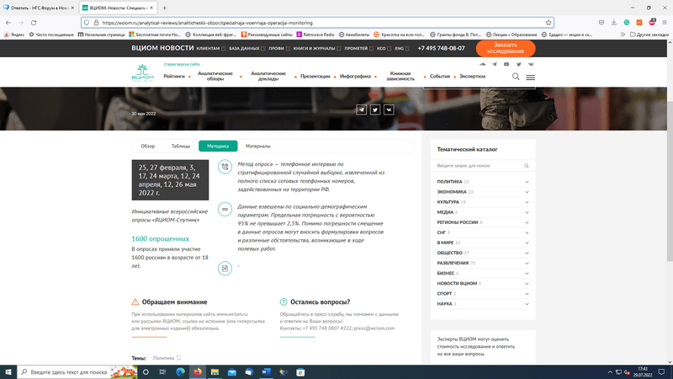673x379 pixels.
Task: Click the equals weighting data icon
Action: [225, 209]
